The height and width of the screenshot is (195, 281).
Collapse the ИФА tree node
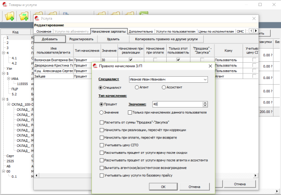(x=8, y=79)
